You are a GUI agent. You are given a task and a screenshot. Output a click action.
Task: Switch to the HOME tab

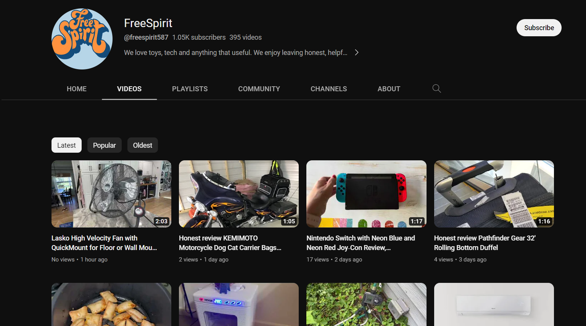pos(76,89)
